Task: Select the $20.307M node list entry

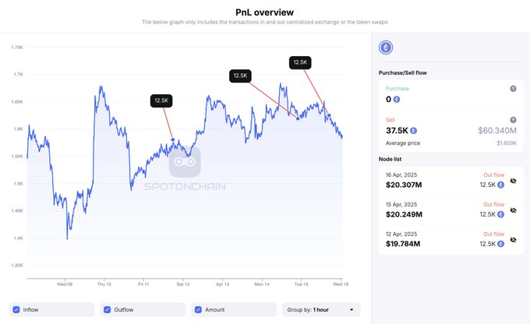Action: [405, 185]
